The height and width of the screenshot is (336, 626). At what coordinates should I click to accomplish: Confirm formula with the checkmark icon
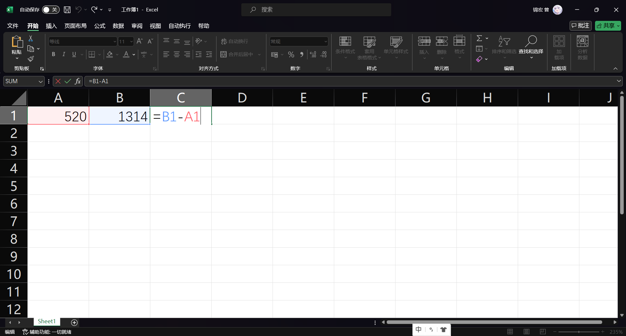(68, 81)
